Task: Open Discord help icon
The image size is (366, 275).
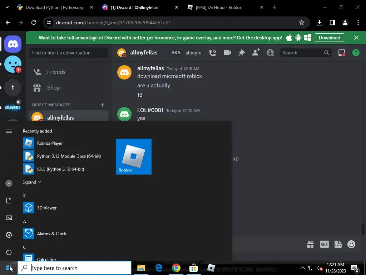Action: pyautogui.click(x=356, y=53)
